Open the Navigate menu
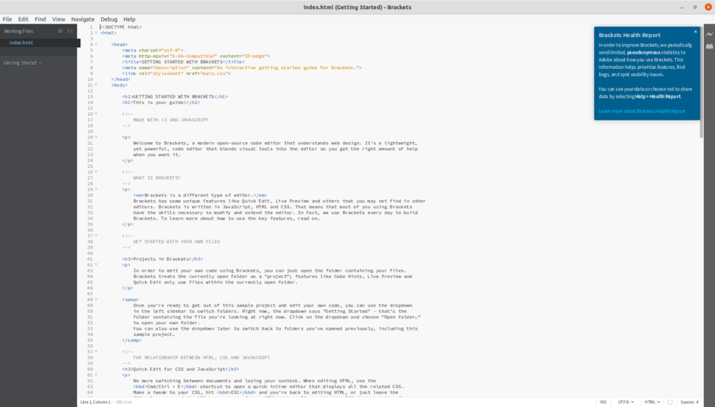Screen dimensions: 715x407 pos(83,19)
